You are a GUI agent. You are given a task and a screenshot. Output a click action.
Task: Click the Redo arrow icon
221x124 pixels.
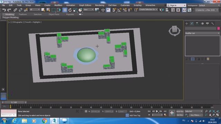(9, 10)
